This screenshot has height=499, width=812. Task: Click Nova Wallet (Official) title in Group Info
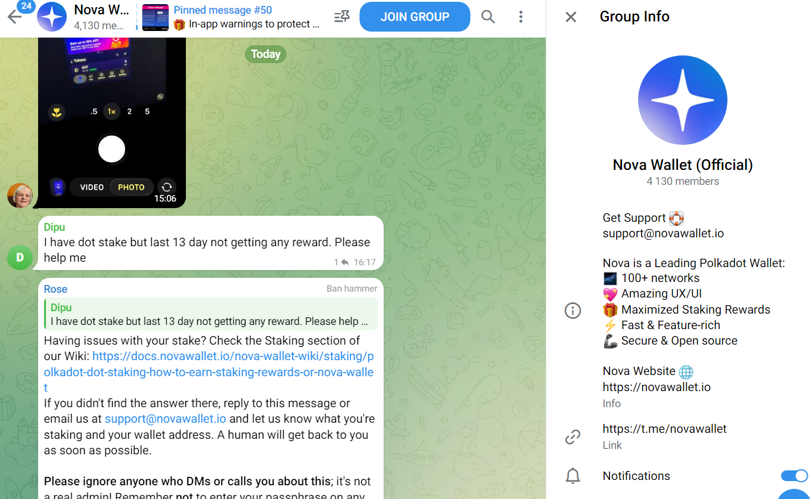683,165
